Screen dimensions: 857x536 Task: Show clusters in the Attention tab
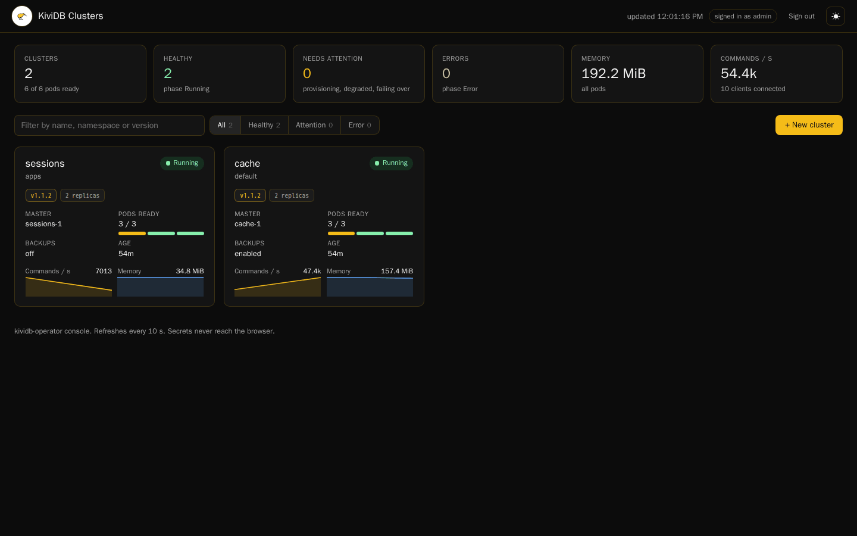[314, 125]
